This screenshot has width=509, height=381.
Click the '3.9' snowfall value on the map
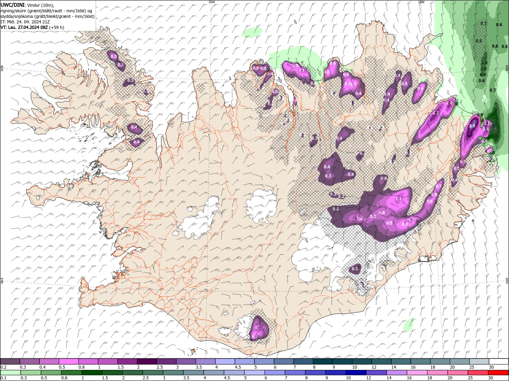pos(472,126)
